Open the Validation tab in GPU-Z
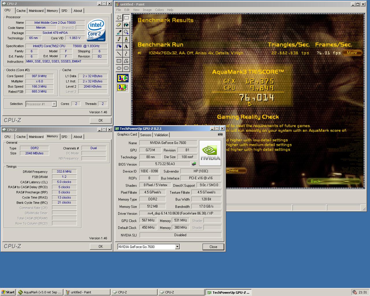 tap(161, 135)
